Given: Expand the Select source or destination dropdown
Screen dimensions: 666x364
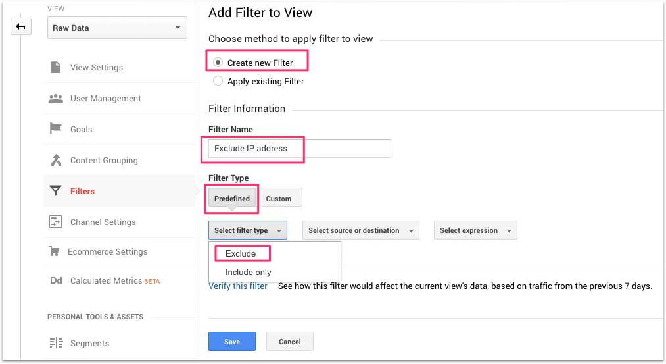Looking at the screenshot, I should point(360,230).
